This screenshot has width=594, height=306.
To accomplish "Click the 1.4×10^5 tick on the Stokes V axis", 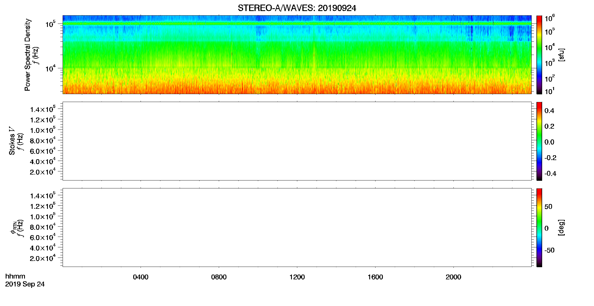I will click(43, 109).
